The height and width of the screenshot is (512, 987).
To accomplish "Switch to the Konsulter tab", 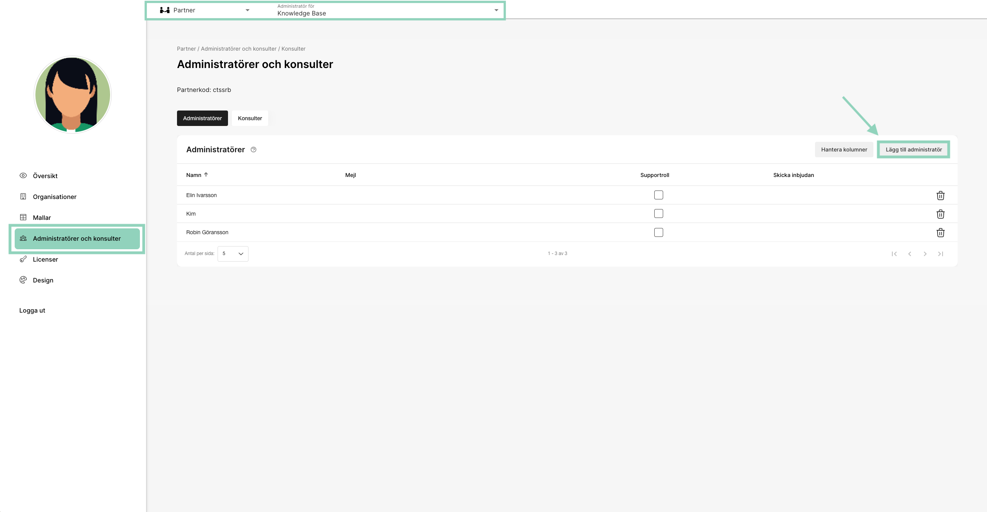I will click(x=250, y=118).
